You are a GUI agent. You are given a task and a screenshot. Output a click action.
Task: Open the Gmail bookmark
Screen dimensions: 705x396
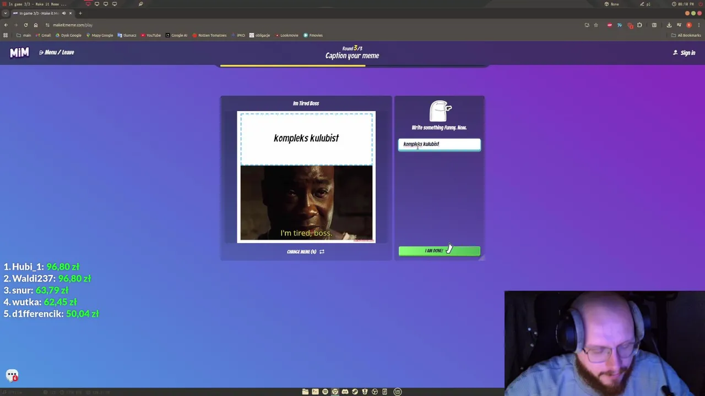[44, 35]
